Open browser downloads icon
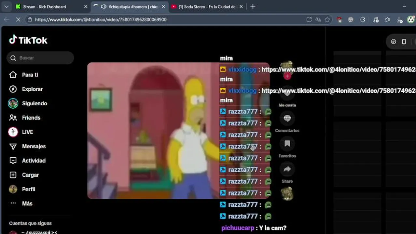Viewport: 416px width, 234px height. (399, 19)
